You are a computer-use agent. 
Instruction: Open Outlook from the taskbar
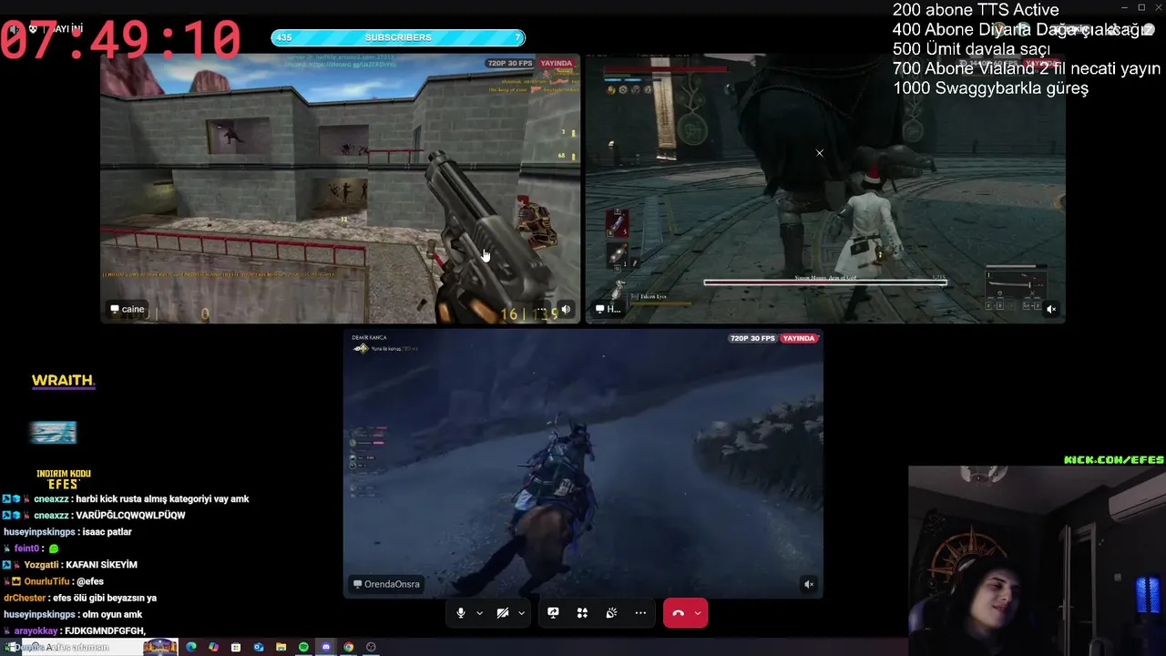(x=259, y=647)
